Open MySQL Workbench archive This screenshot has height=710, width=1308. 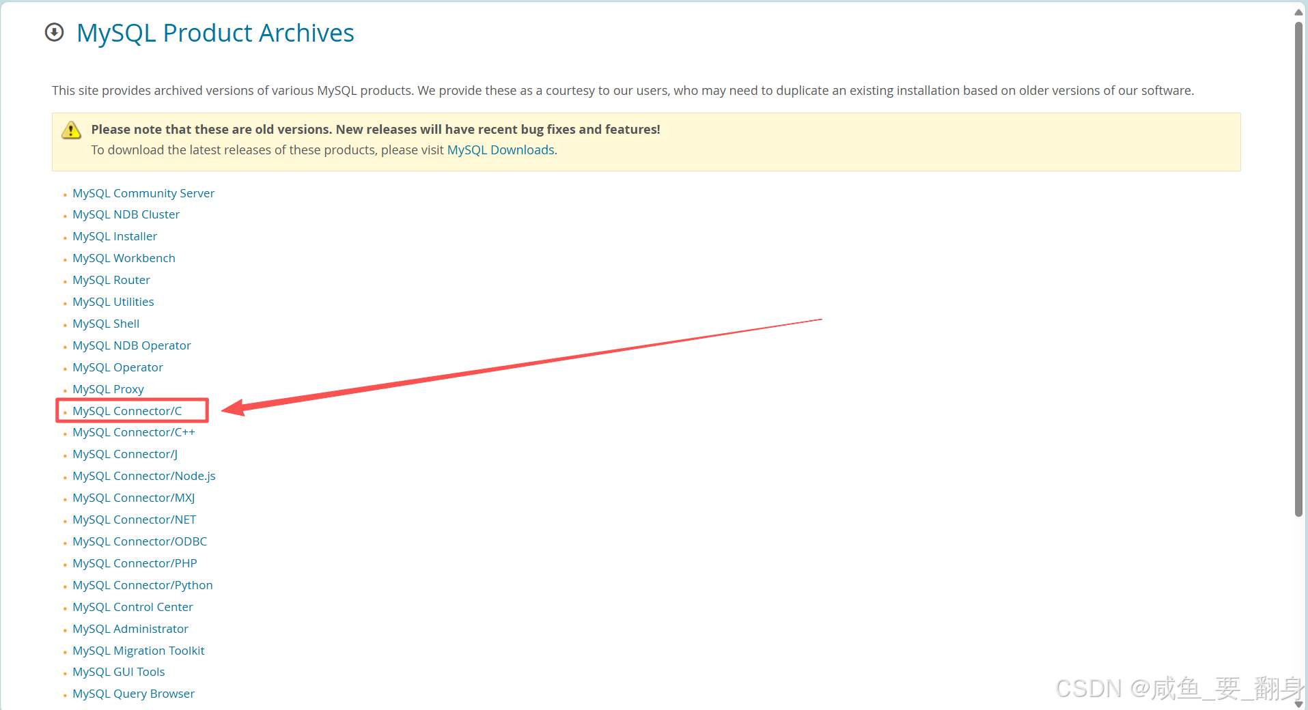(124, 258)
